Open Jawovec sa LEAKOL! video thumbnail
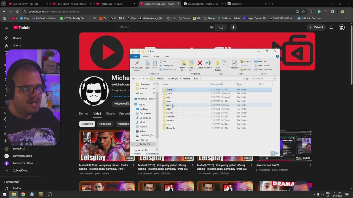 pos(284,145)
